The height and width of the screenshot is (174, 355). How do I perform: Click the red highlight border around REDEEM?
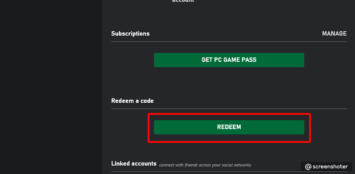[229, 114]
